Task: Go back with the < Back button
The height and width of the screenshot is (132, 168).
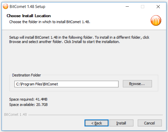Action: (97, 123)
